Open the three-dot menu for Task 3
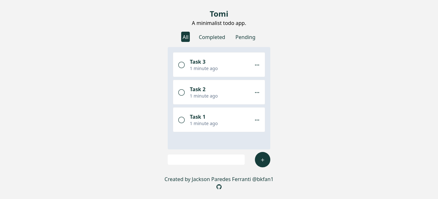This screenshot has height=199, width=438. pyautogui.click(x=257, y=65)
